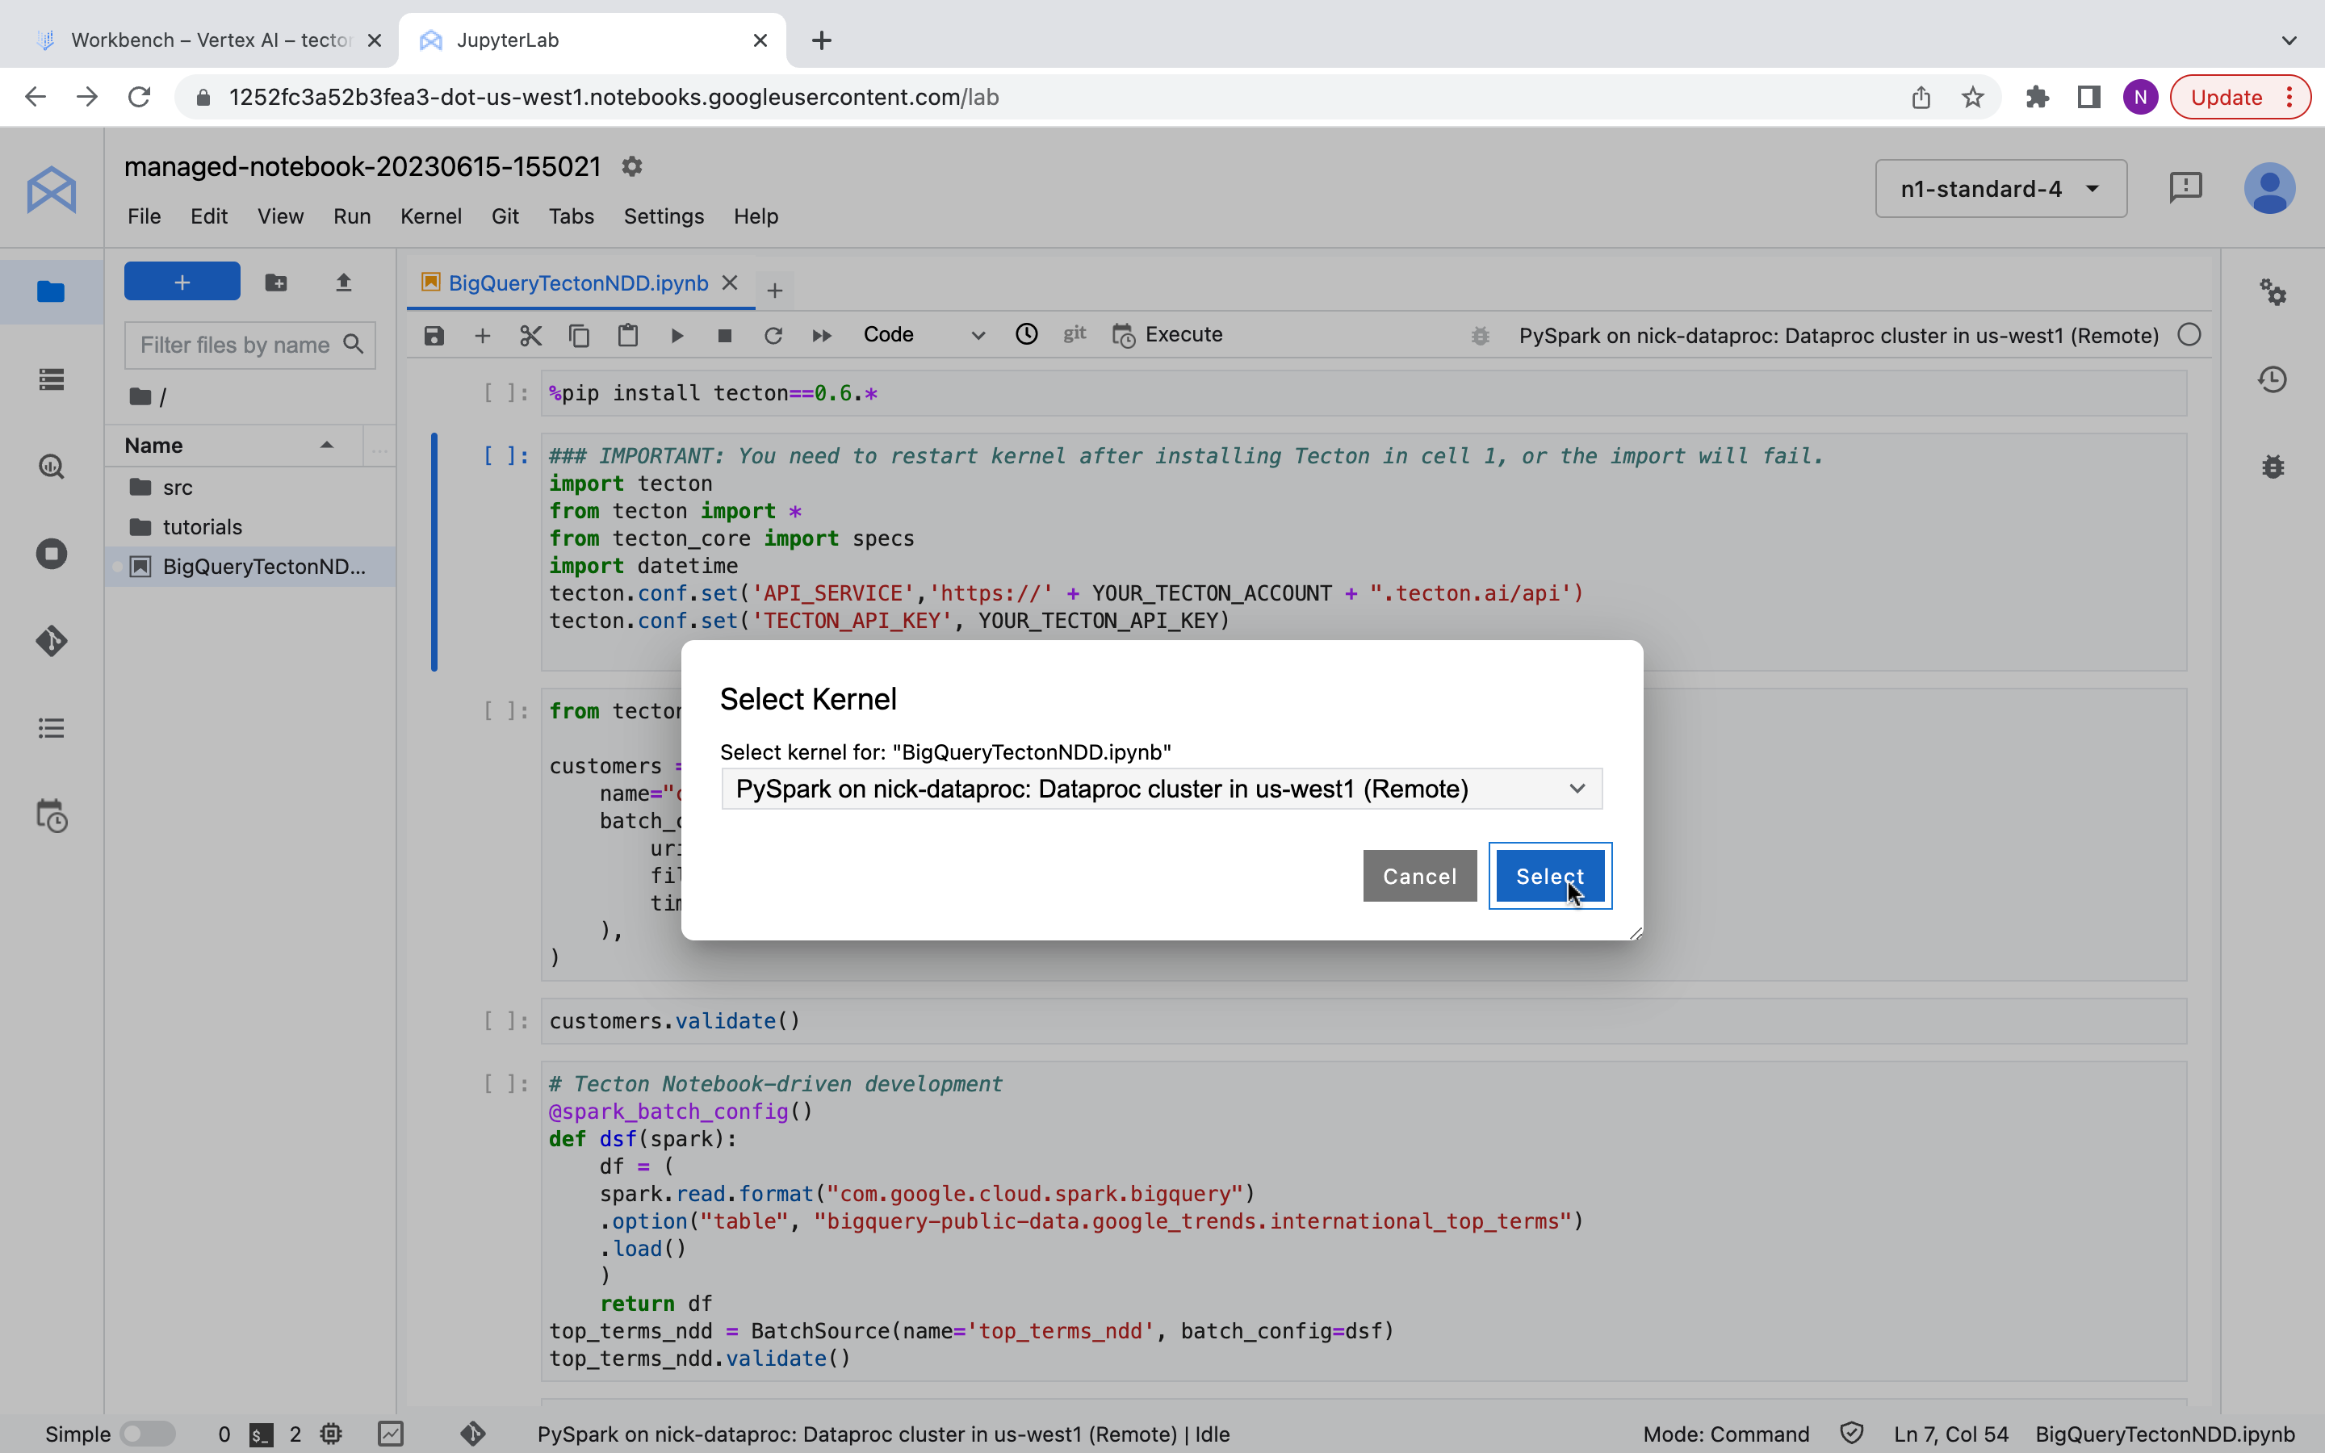Click the restart kernel icon
Viewport: 2325px width, 1453px height.
click(773, 335)
